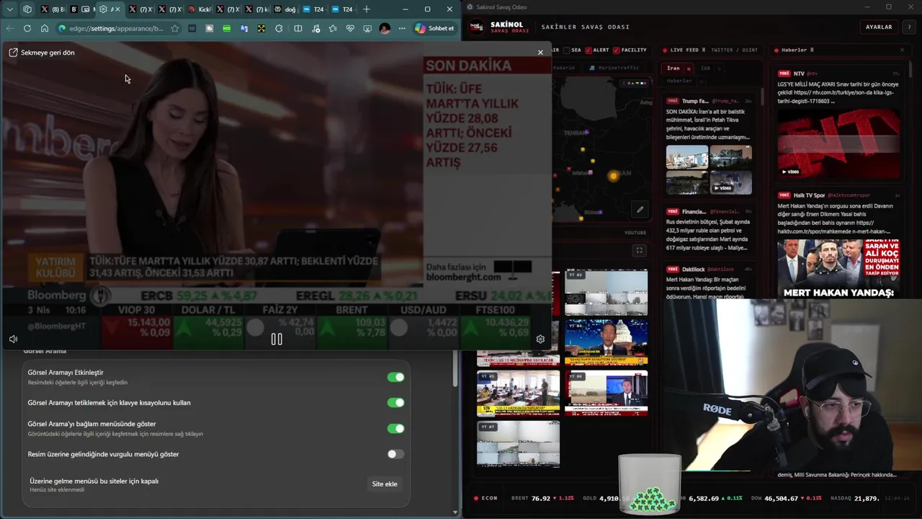
Task: Open Edge workspaces icon
Action: [27, 9]
